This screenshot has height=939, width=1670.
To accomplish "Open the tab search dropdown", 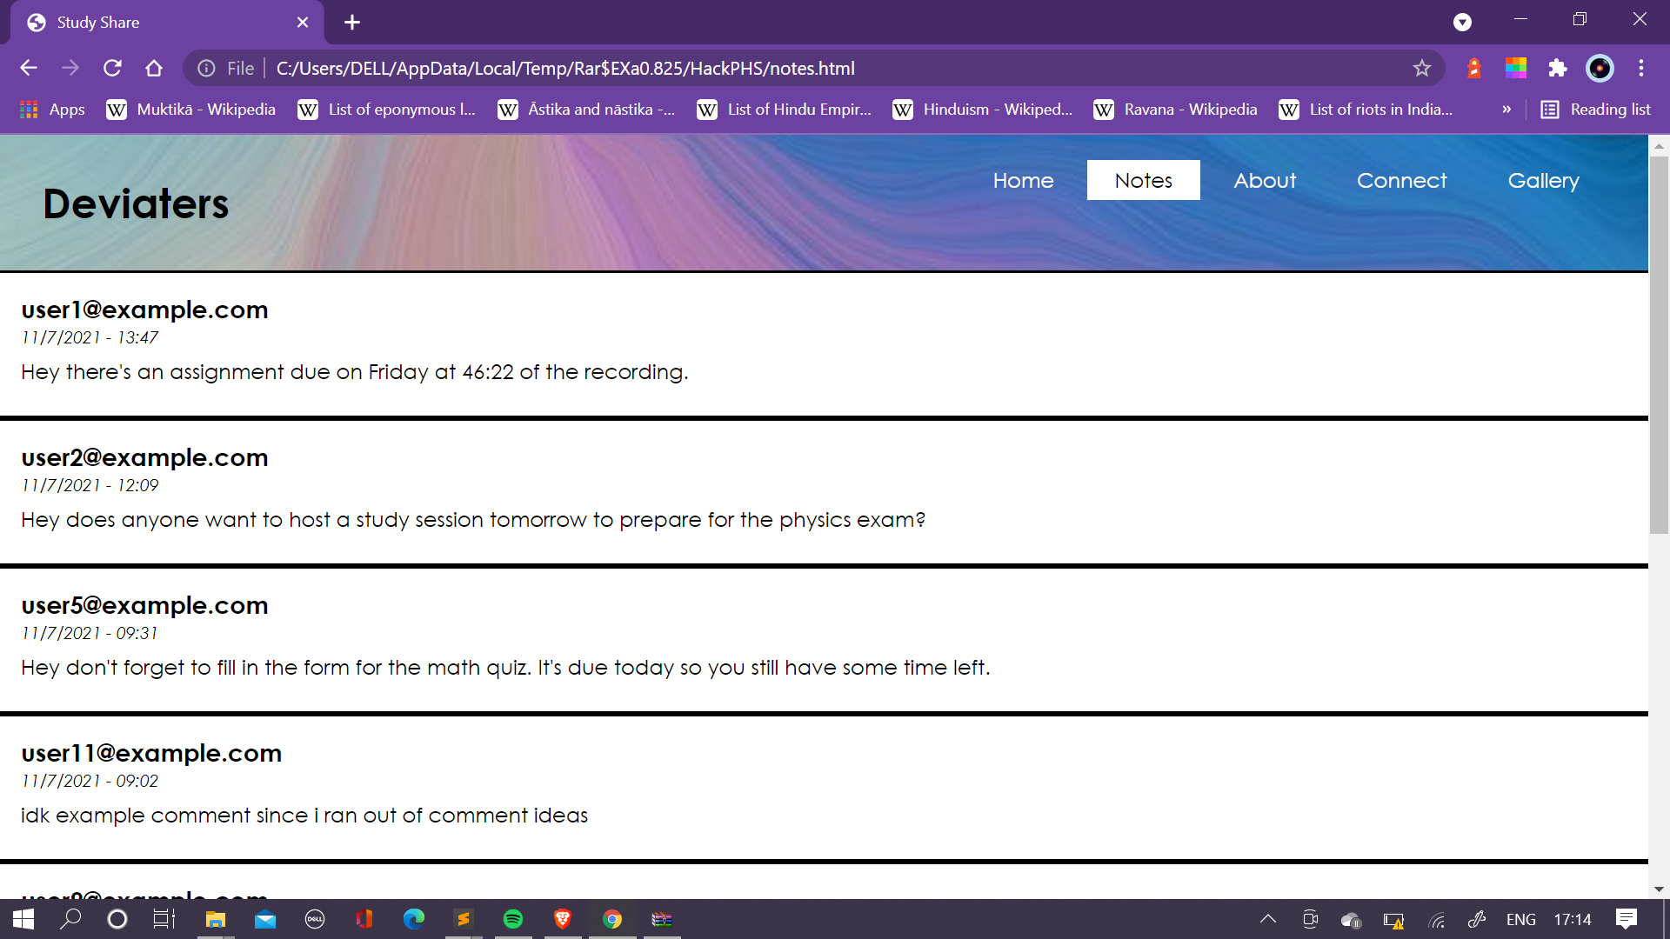I will (1462, 23).
